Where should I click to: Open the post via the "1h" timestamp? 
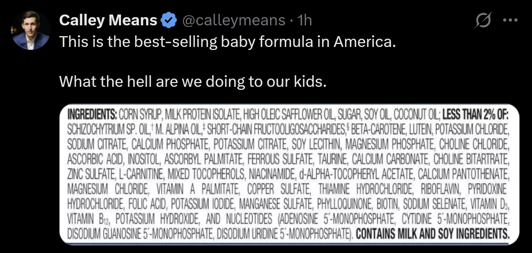tap(305, 20)
